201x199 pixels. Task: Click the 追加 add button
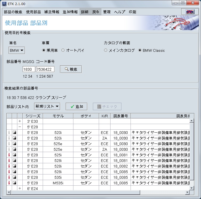77,106
